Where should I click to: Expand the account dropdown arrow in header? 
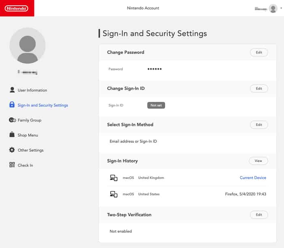coord(281,8)
